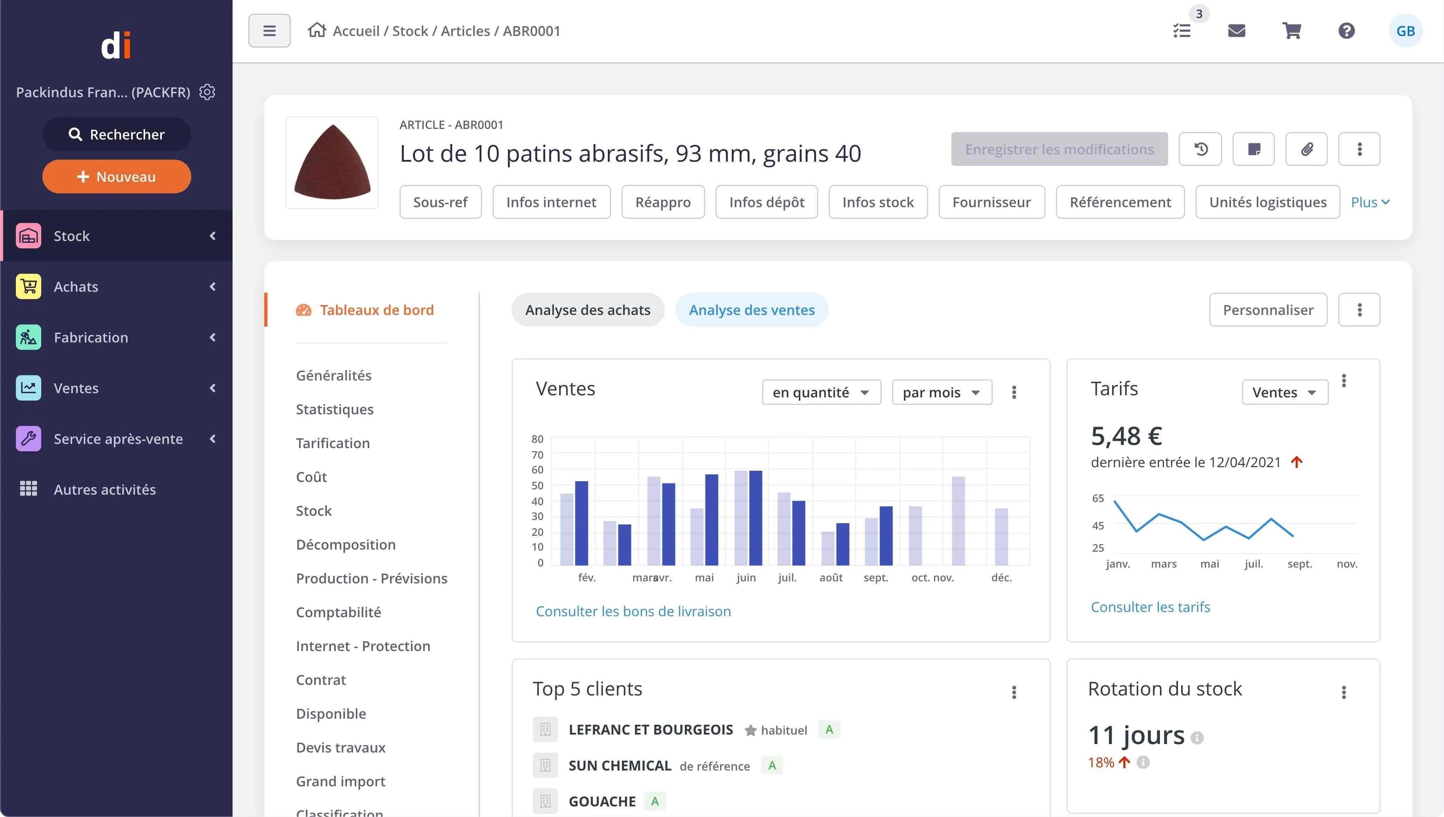This screenshot has height=817, width=1444.
Task: Expand the Ventes sidebar section chevron
Action: click(x=213, y=388)
